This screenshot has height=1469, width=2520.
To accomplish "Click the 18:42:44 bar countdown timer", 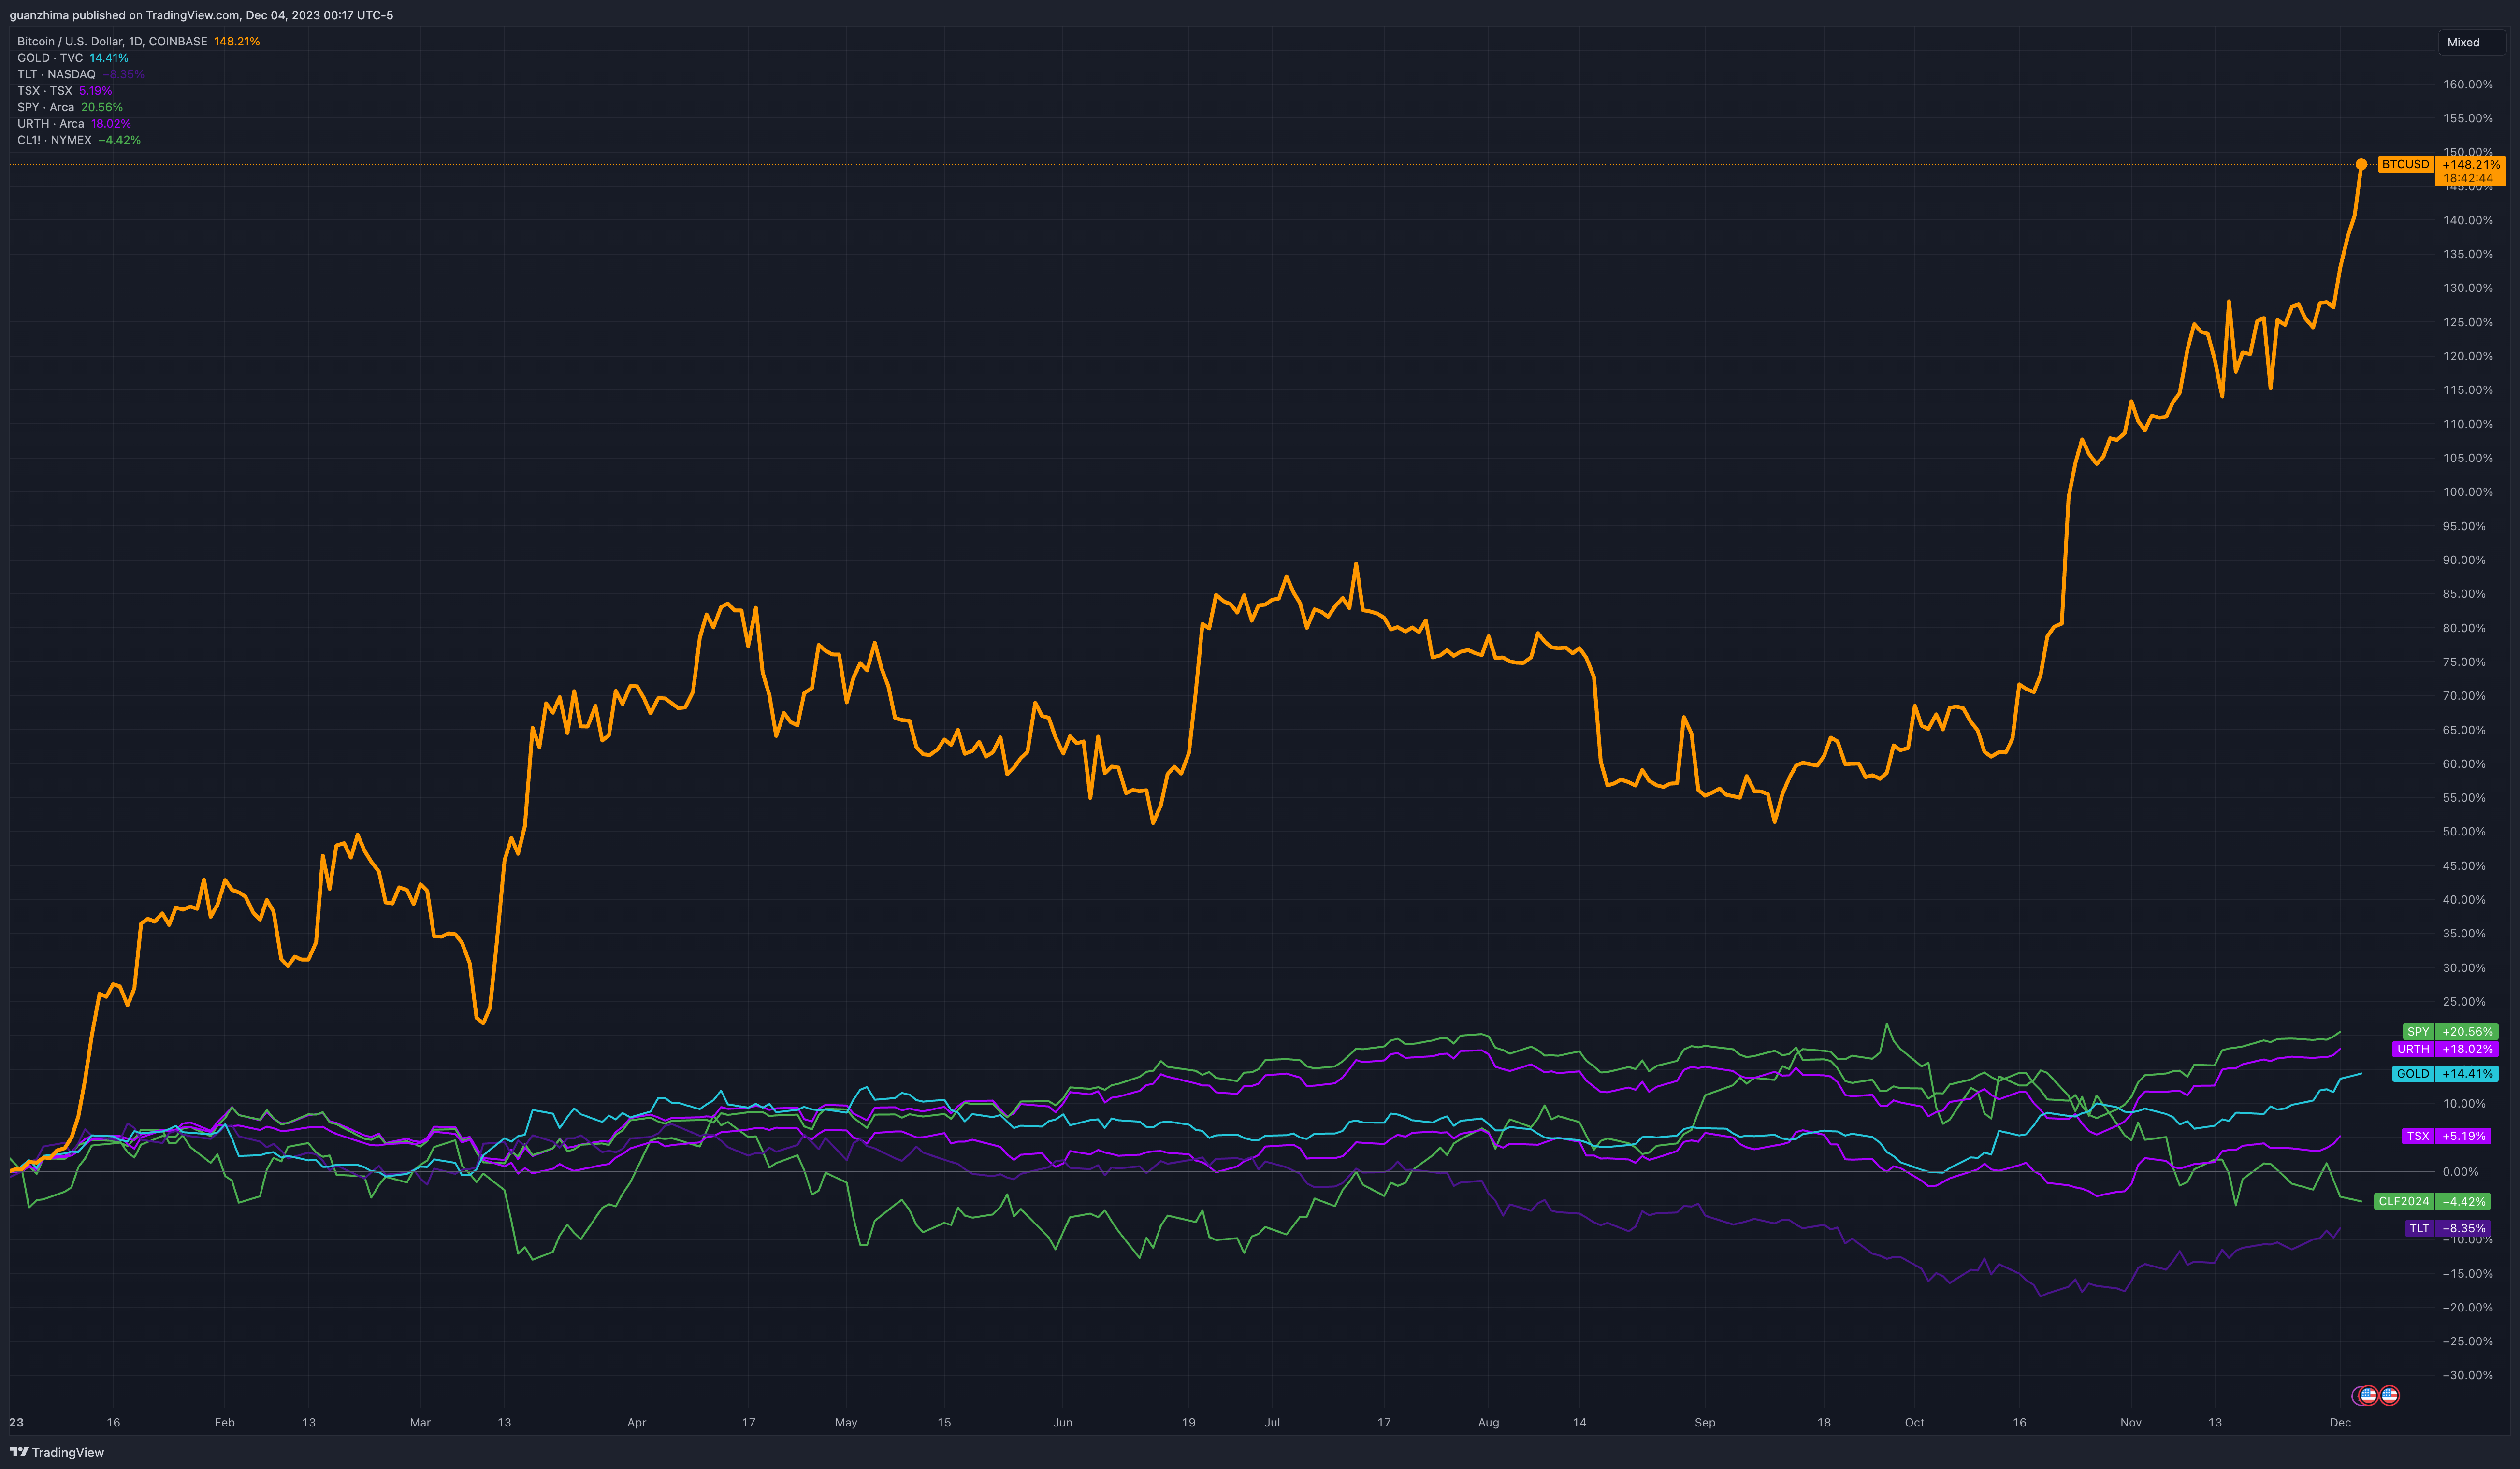I will 2468,178.
